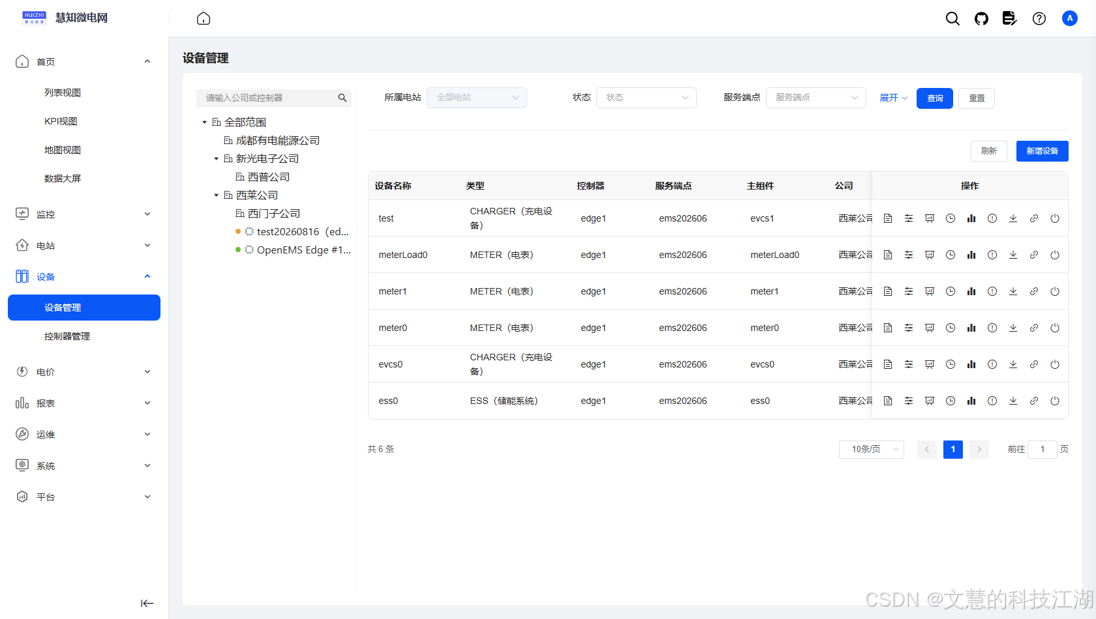The image size is (1096, 619).
Task: Open the user avatar "A" menu
Action: point(1069,18)
